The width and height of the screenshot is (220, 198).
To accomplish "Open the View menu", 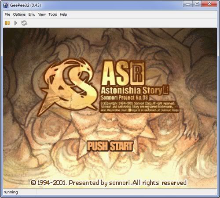I will [42, 14].
